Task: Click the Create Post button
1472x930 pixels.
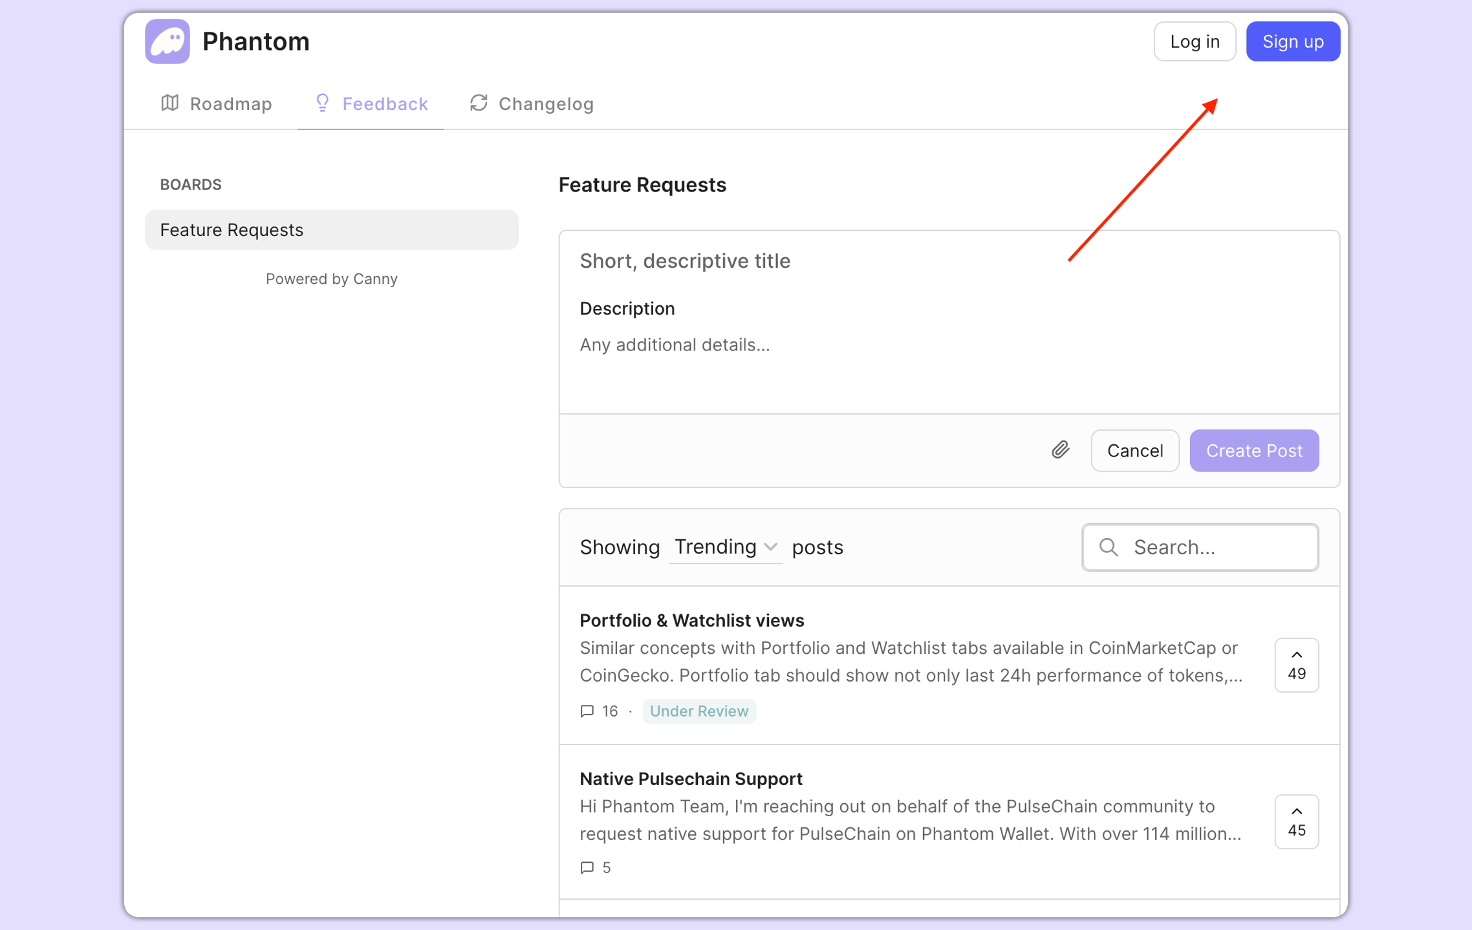Action: [x=1254, y=451]
